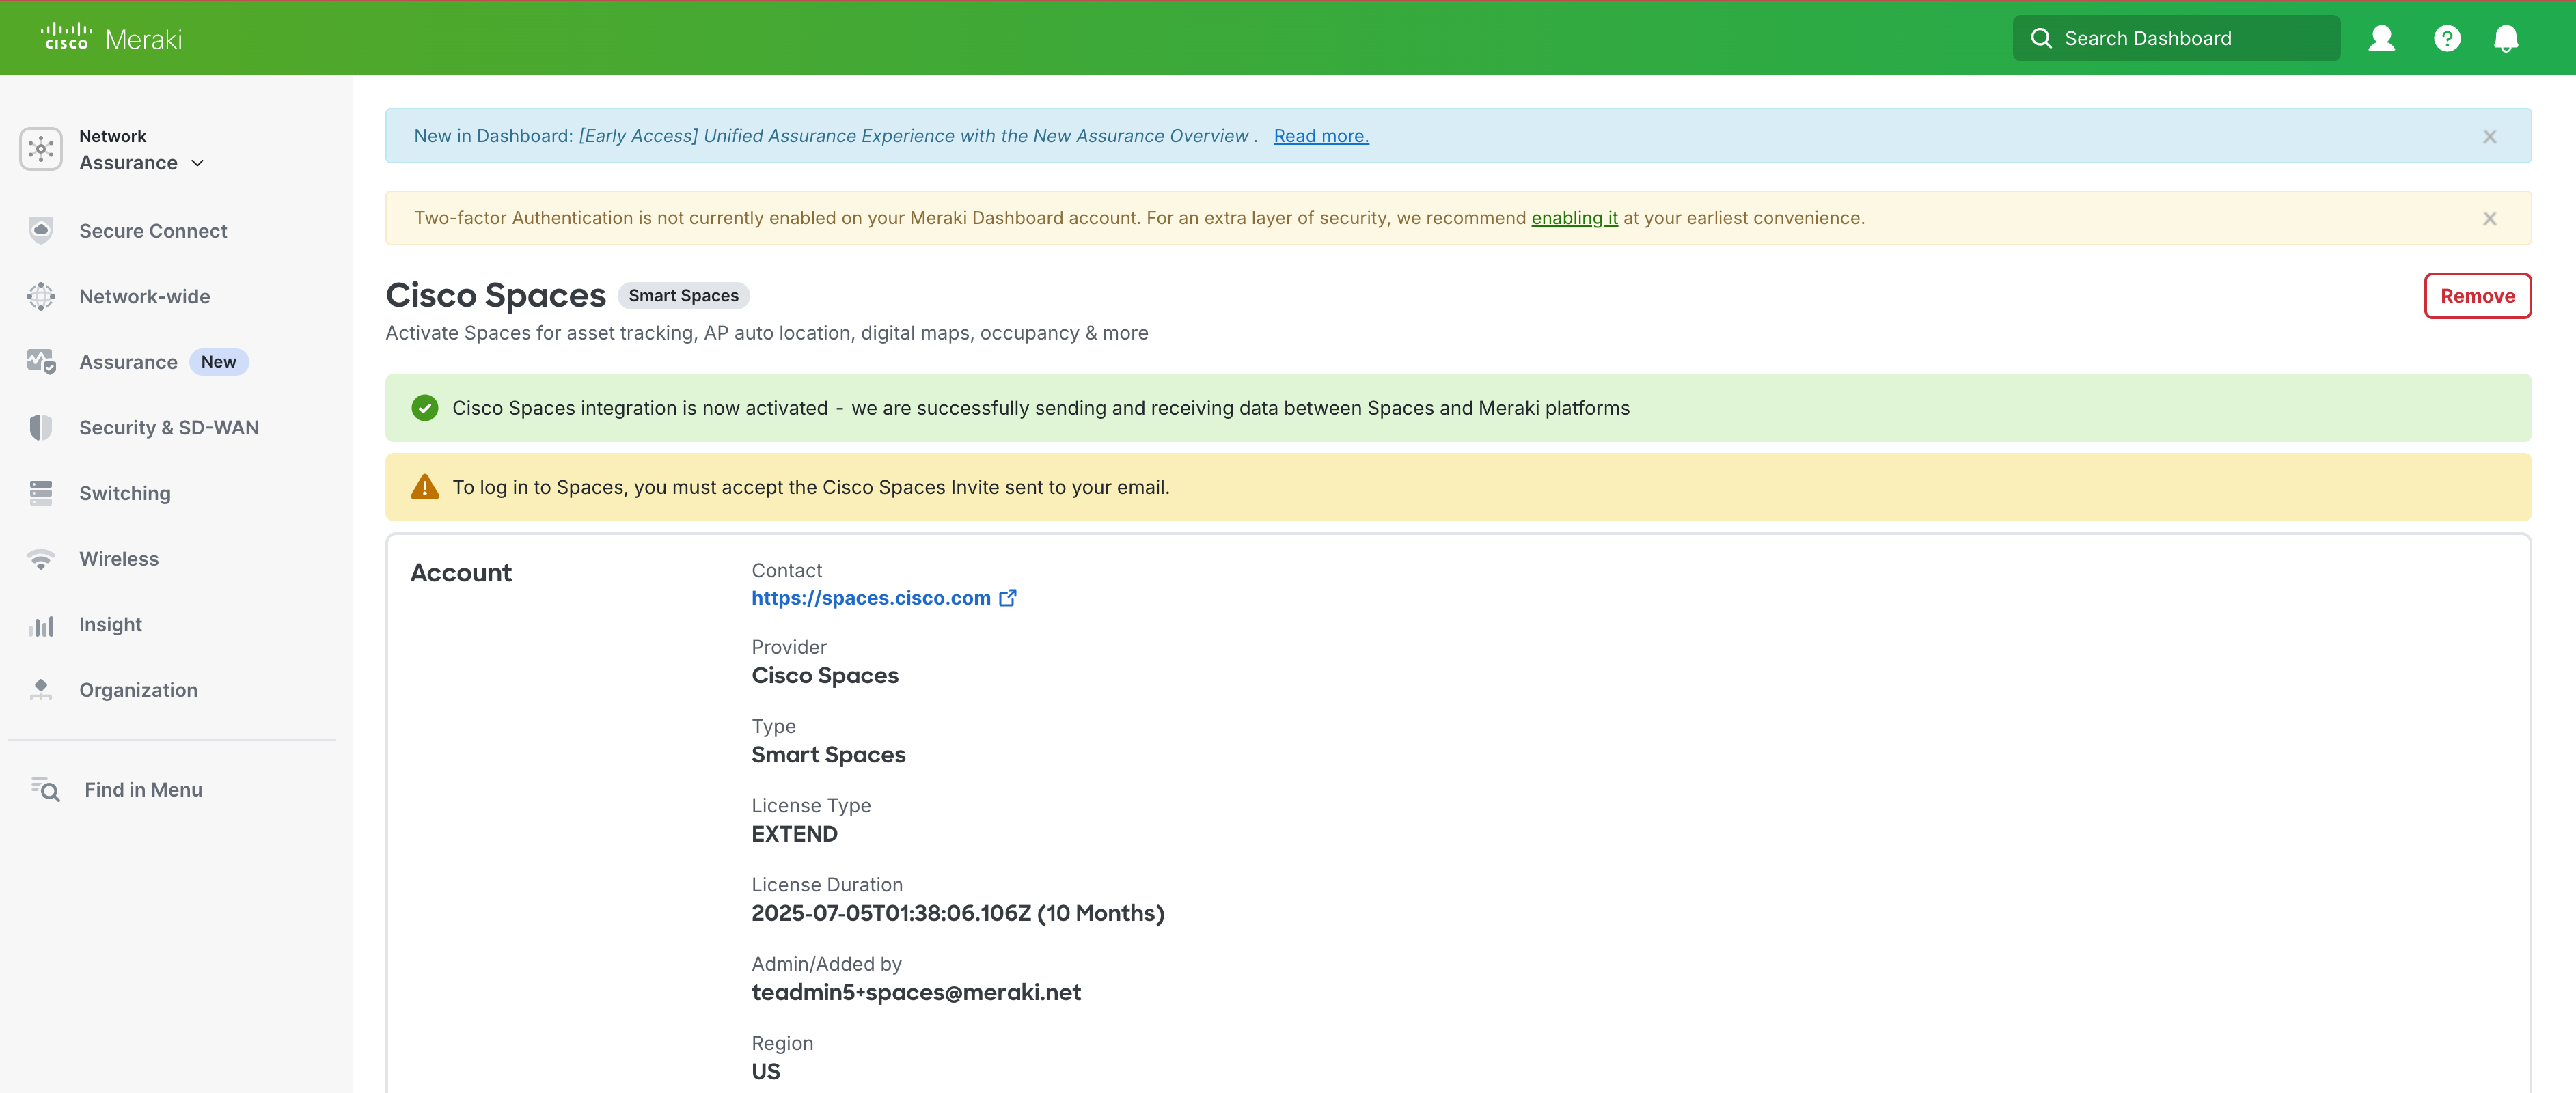Select the teadmin5+spaces@meraki.net email
Screen dimensions: 2576x1093
pyautogui.click(x=916, y=992)
